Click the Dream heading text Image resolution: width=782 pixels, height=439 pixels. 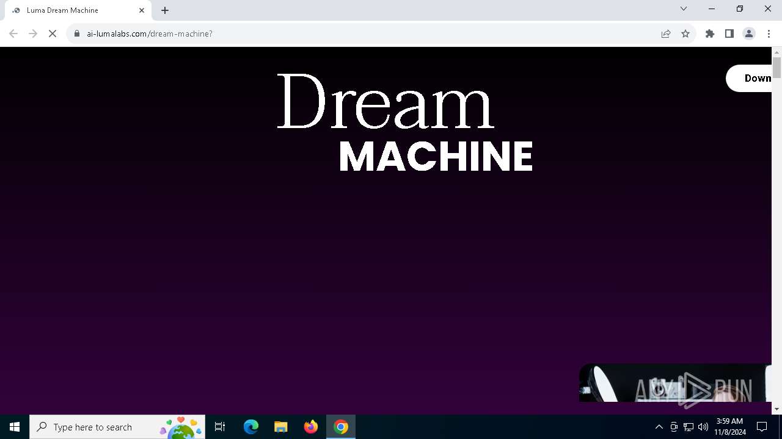[386, 101]
